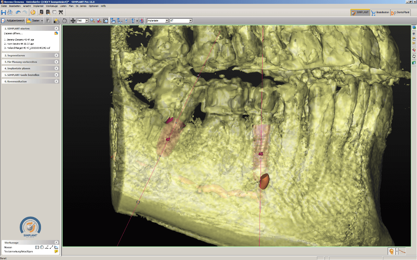This screenshot has height=260, width=417.
Task: Click the orange Info icon in toolbar
Action: tap(33, 12)
